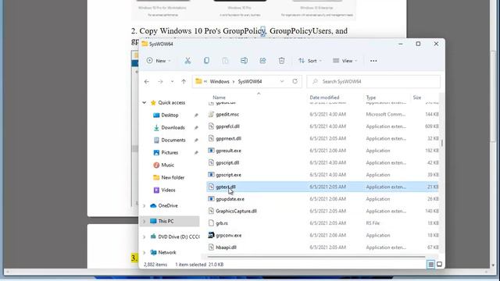Screen dimensions: 500x281
Task: Select Network in the navigation pane
Action: [x=166, y=252]
